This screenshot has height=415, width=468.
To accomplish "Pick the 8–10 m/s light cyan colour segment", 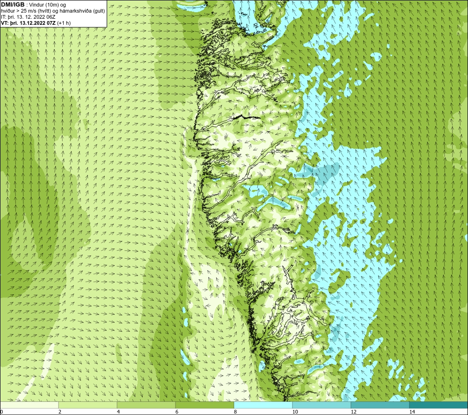I will click(x=263, y=405).
